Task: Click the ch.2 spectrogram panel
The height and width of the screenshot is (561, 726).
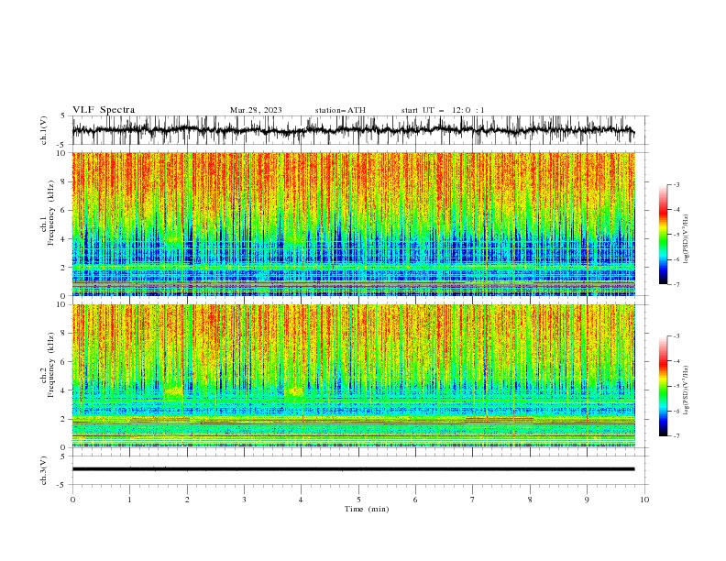Action: click(x=353, y=376)
